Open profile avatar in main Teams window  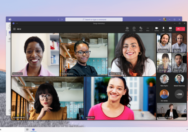(x=164, y=19)
